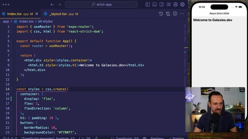Open the Customize Layout icon
The image size is (248, 139).
(x=169, y=4)
